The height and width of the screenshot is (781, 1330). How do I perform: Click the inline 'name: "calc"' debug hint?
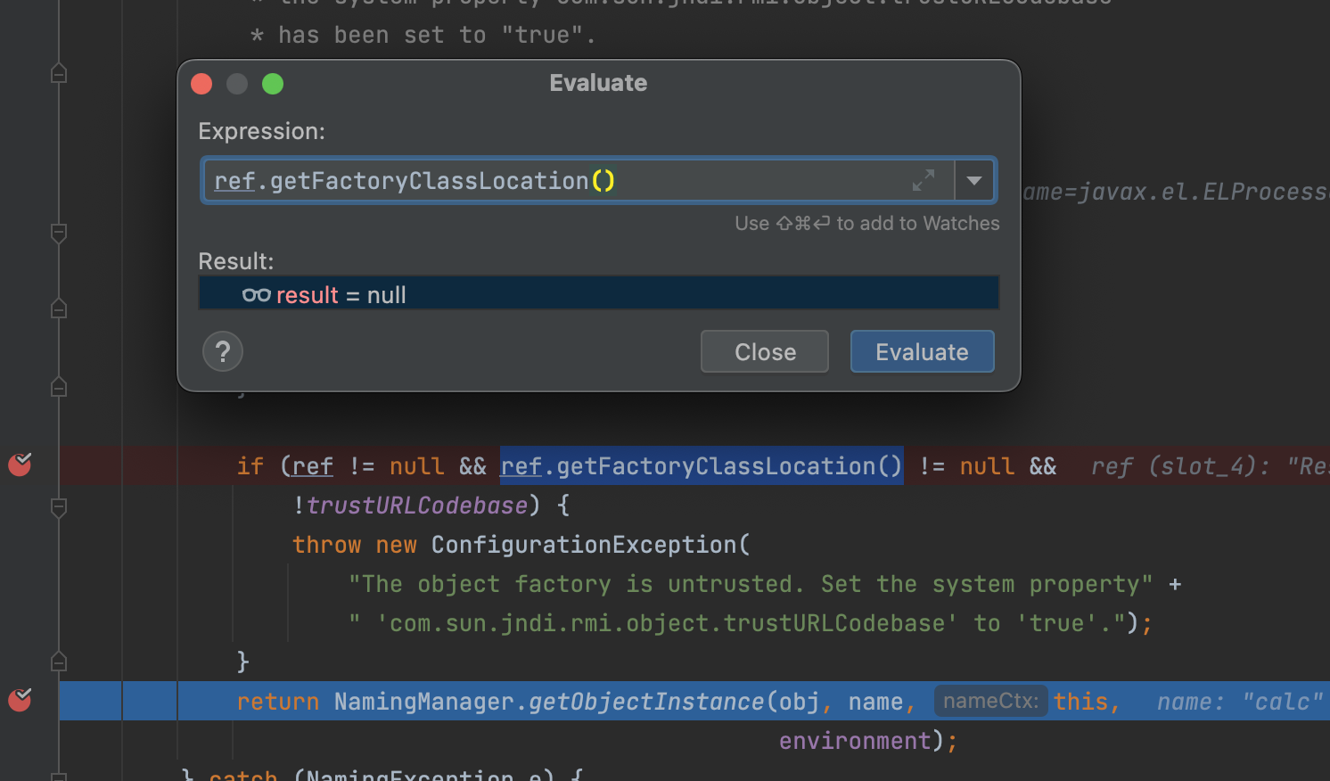tap(1239, 702)
